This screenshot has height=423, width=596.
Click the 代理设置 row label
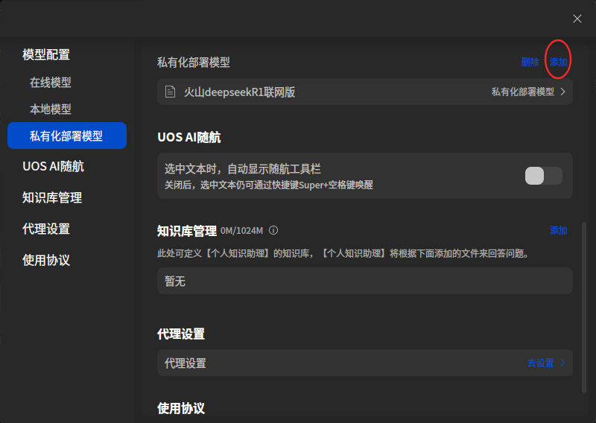(x=186, y=363)
